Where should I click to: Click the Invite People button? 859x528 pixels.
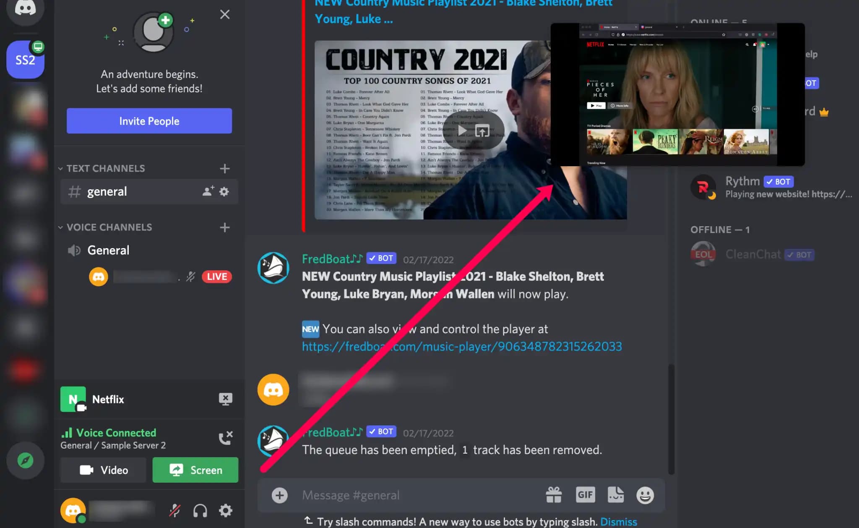(149, 121)
